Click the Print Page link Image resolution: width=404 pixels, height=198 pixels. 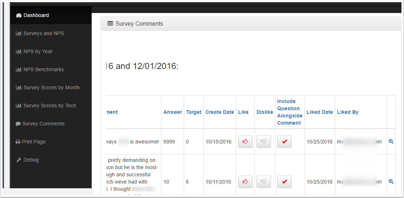click(31, 142)
